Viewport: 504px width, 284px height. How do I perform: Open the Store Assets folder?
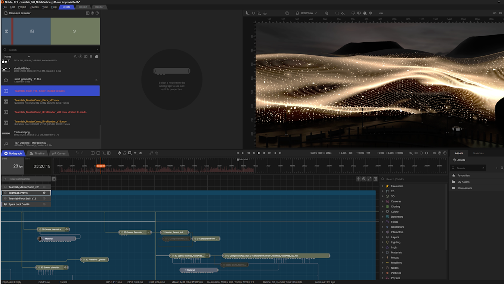464,188
